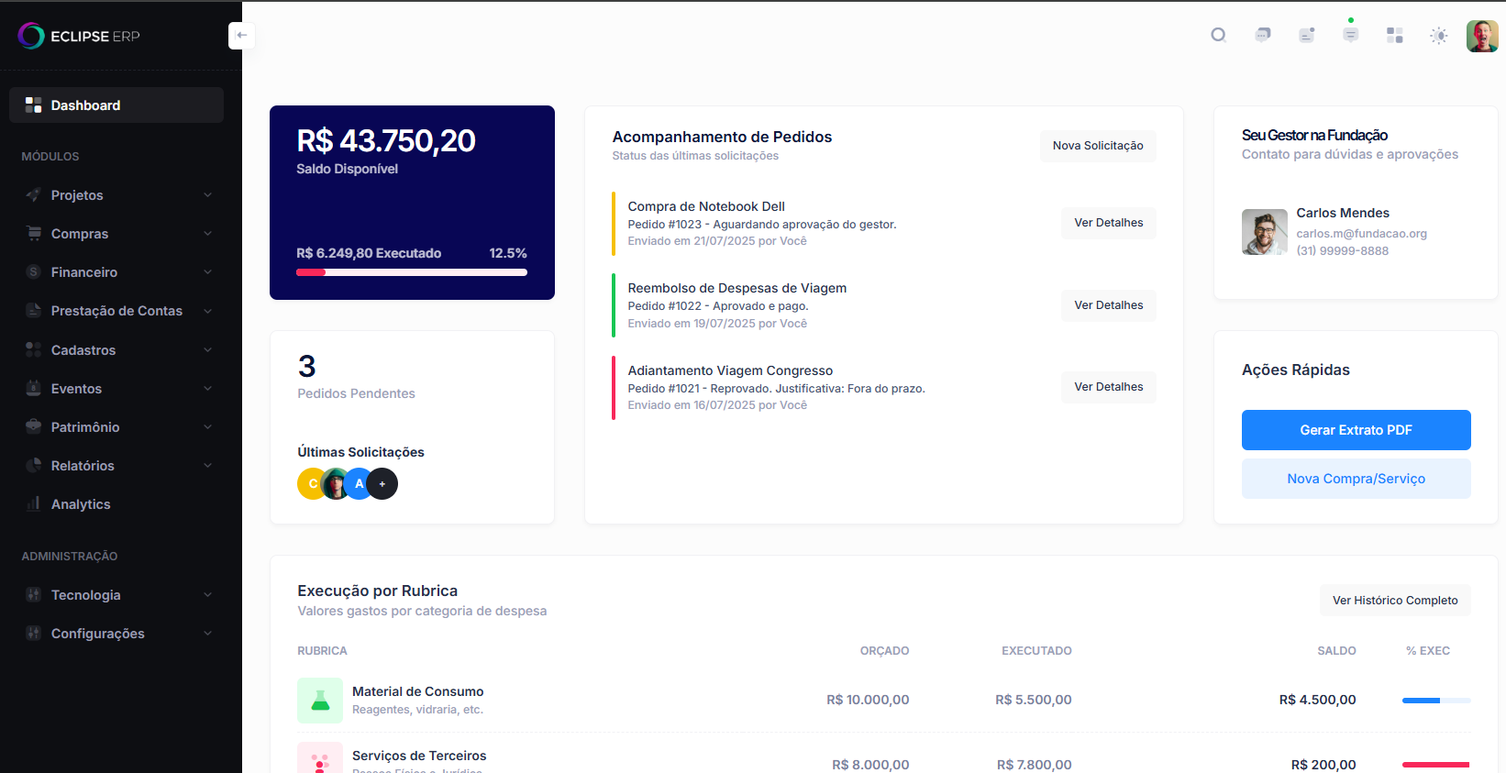This screenshot has width=1506, height=773.
Task: View details of Adiantamento Viagem Congresso
Action: (1109, 387)
